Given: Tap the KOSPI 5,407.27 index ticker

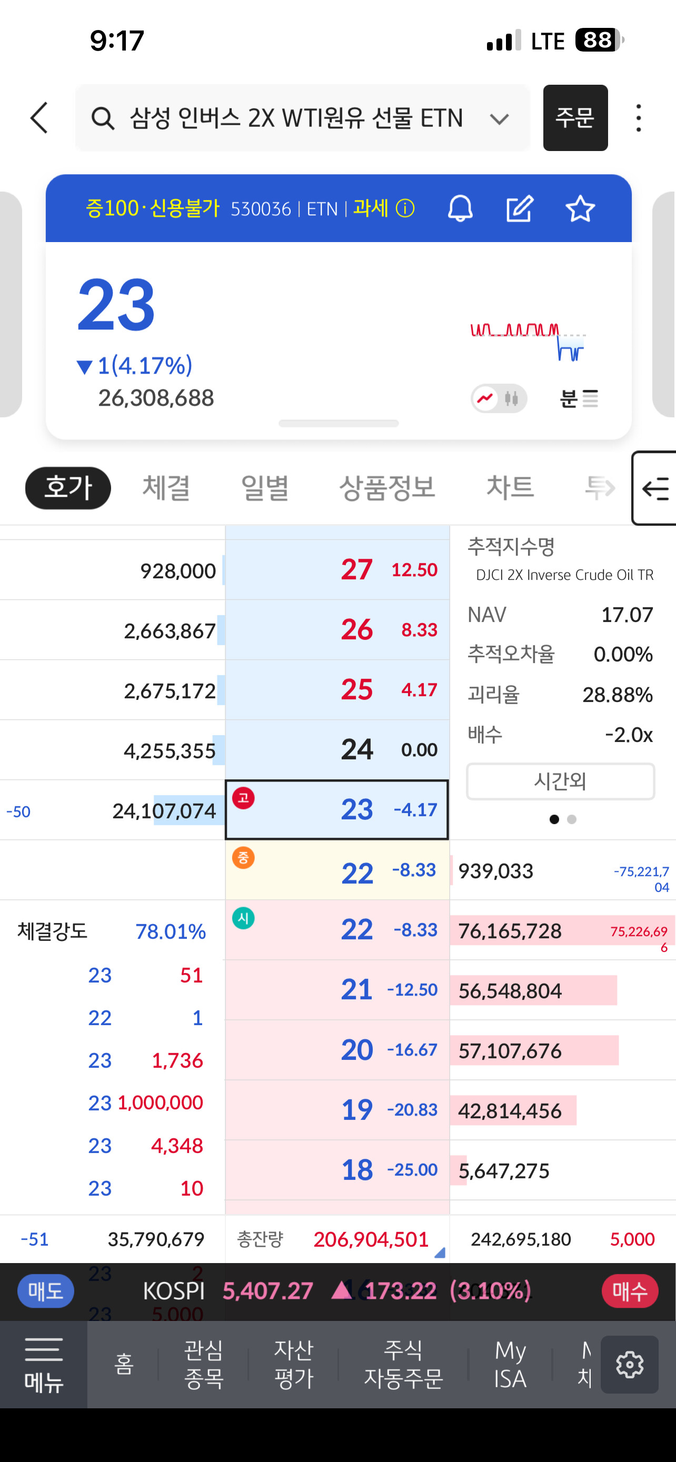Looking at the screenshot, I should [x=337, y=1291].
